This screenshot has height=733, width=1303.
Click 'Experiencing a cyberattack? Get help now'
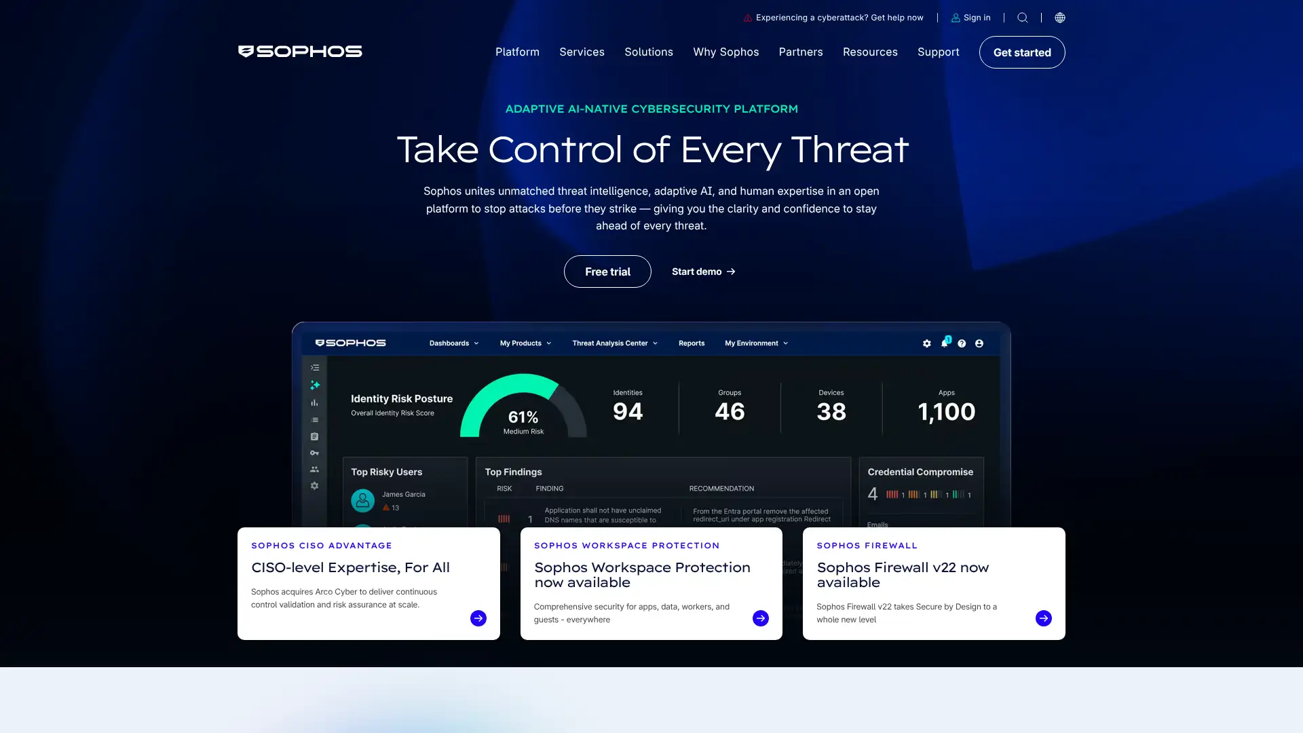[839, 18]
